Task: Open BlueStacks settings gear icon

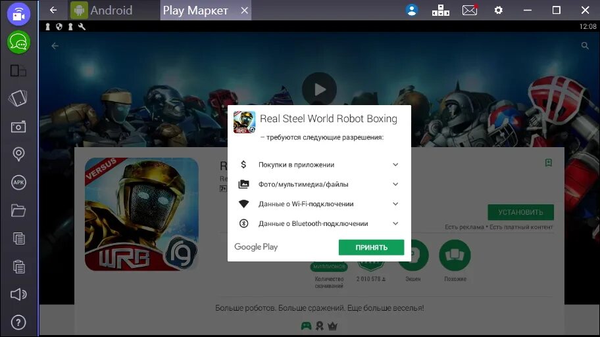Action: click(x=498, y=11)
